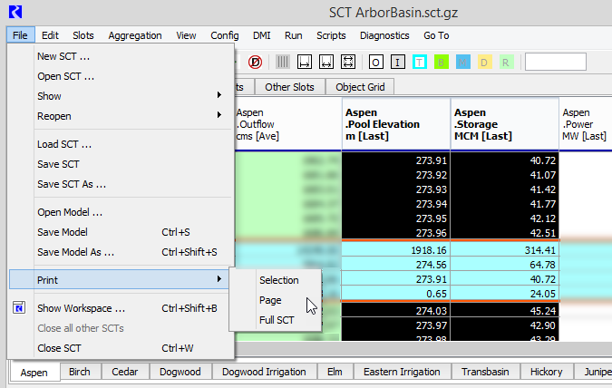Click the O flag toolbar button
This screenshot has width=612, height=388.
(375, 62)
